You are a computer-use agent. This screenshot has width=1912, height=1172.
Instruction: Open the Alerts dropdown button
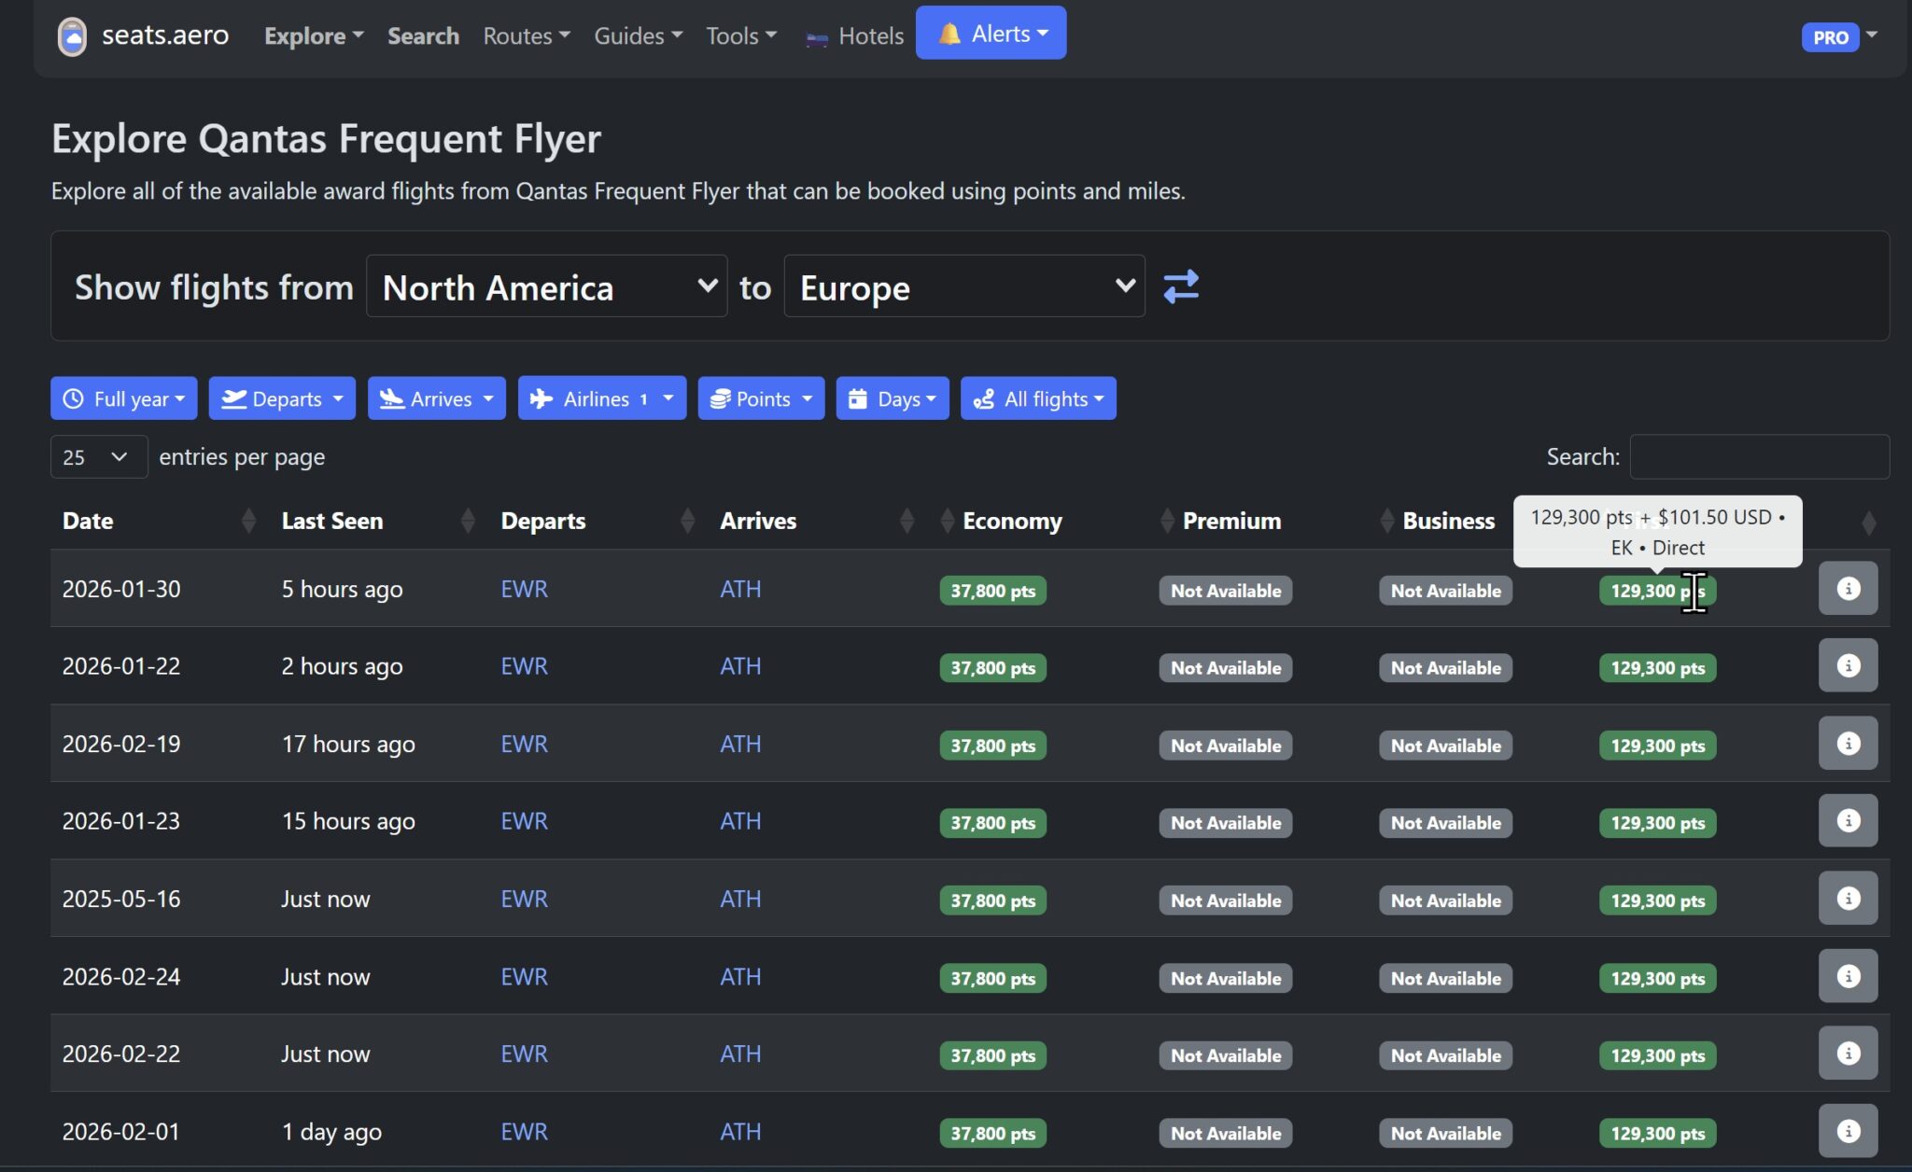(x=991, y=33)
